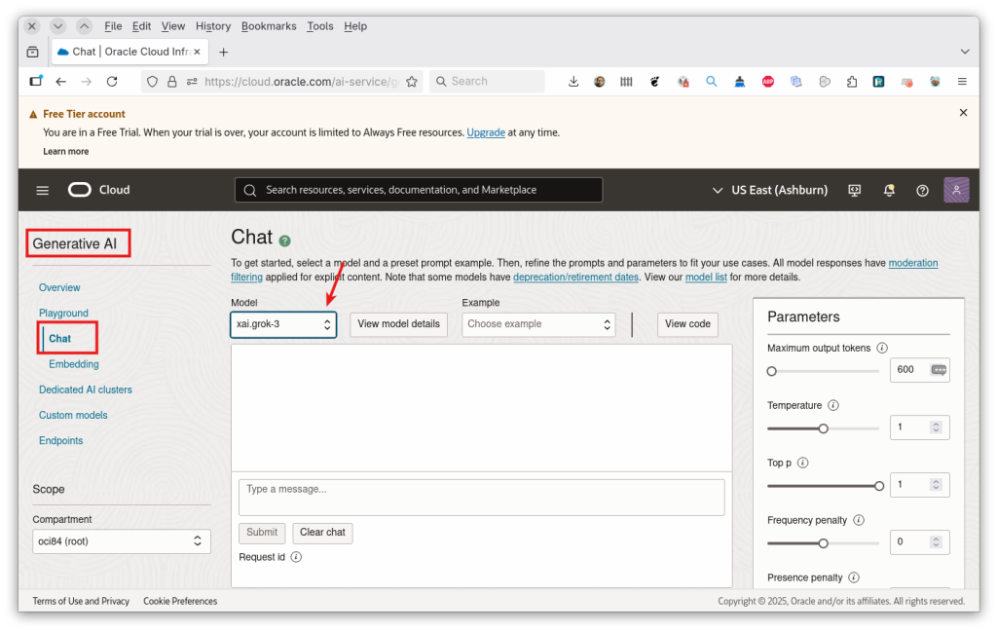Screen dimensions: 997x632
Task: Click View model details button
Action: (x=398, y=324)
